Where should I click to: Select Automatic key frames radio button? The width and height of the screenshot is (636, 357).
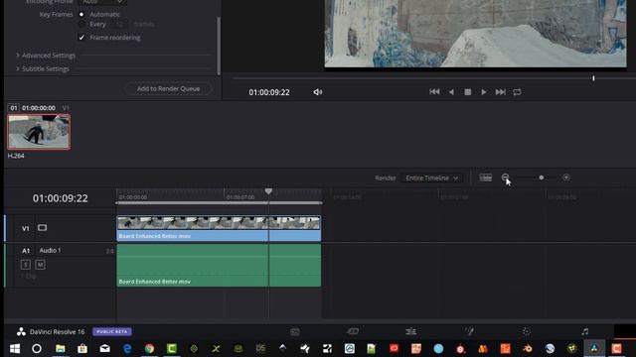click(x=81, y=14)
